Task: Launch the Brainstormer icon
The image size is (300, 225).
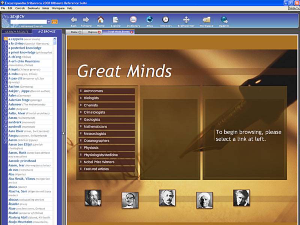Action: (x=186, y=20)
